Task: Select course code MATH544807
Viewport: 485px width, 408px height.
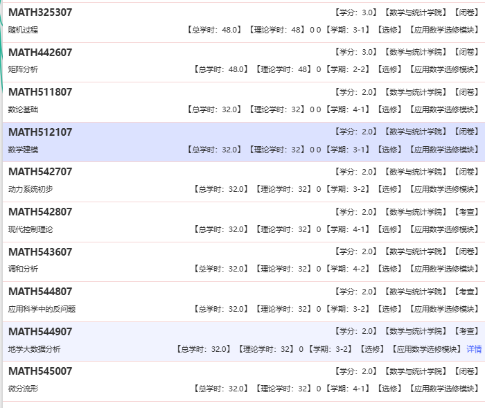Action: [x=40, y=292]
